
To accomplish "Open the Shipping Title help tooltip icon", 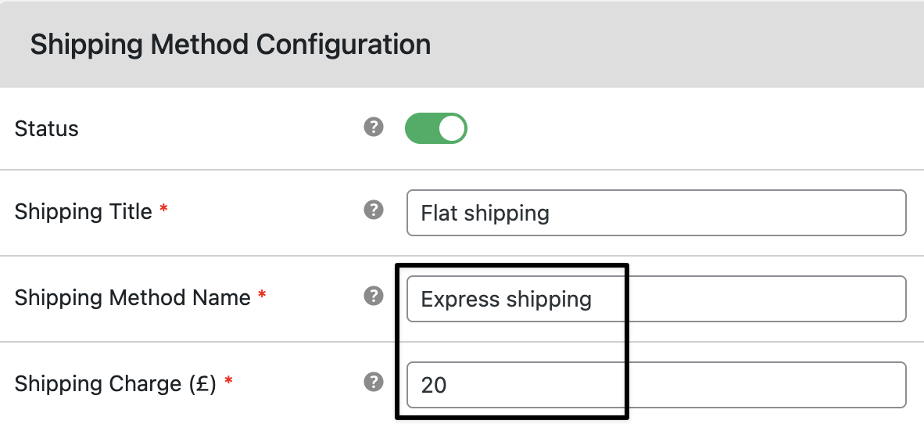I will (x=374, y=210).
